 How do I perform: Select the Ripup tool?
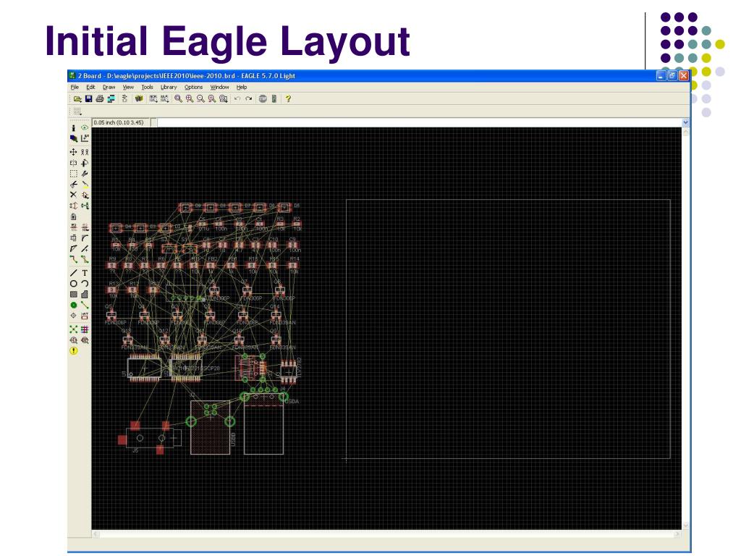pyautogui.click(x=85, y=260)
